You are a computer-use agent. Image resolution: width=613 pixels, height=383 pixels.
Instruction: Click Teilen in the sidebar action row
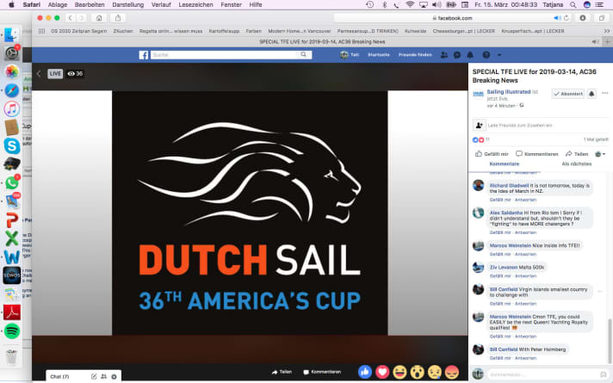tap(577, 154)
